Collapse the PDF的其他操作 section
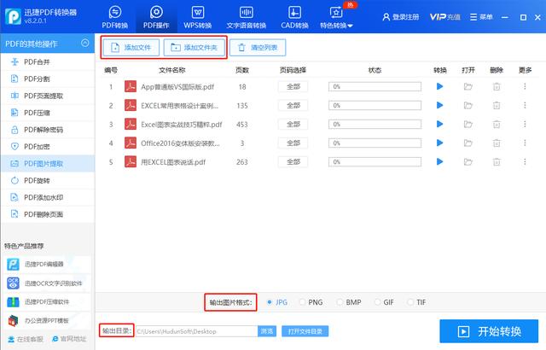Screen dimensions: 546x350 coord(85,44)
